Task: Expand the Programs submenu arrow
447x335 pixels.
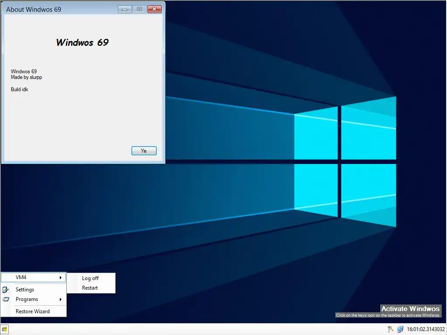Action: tap(60, 299)
